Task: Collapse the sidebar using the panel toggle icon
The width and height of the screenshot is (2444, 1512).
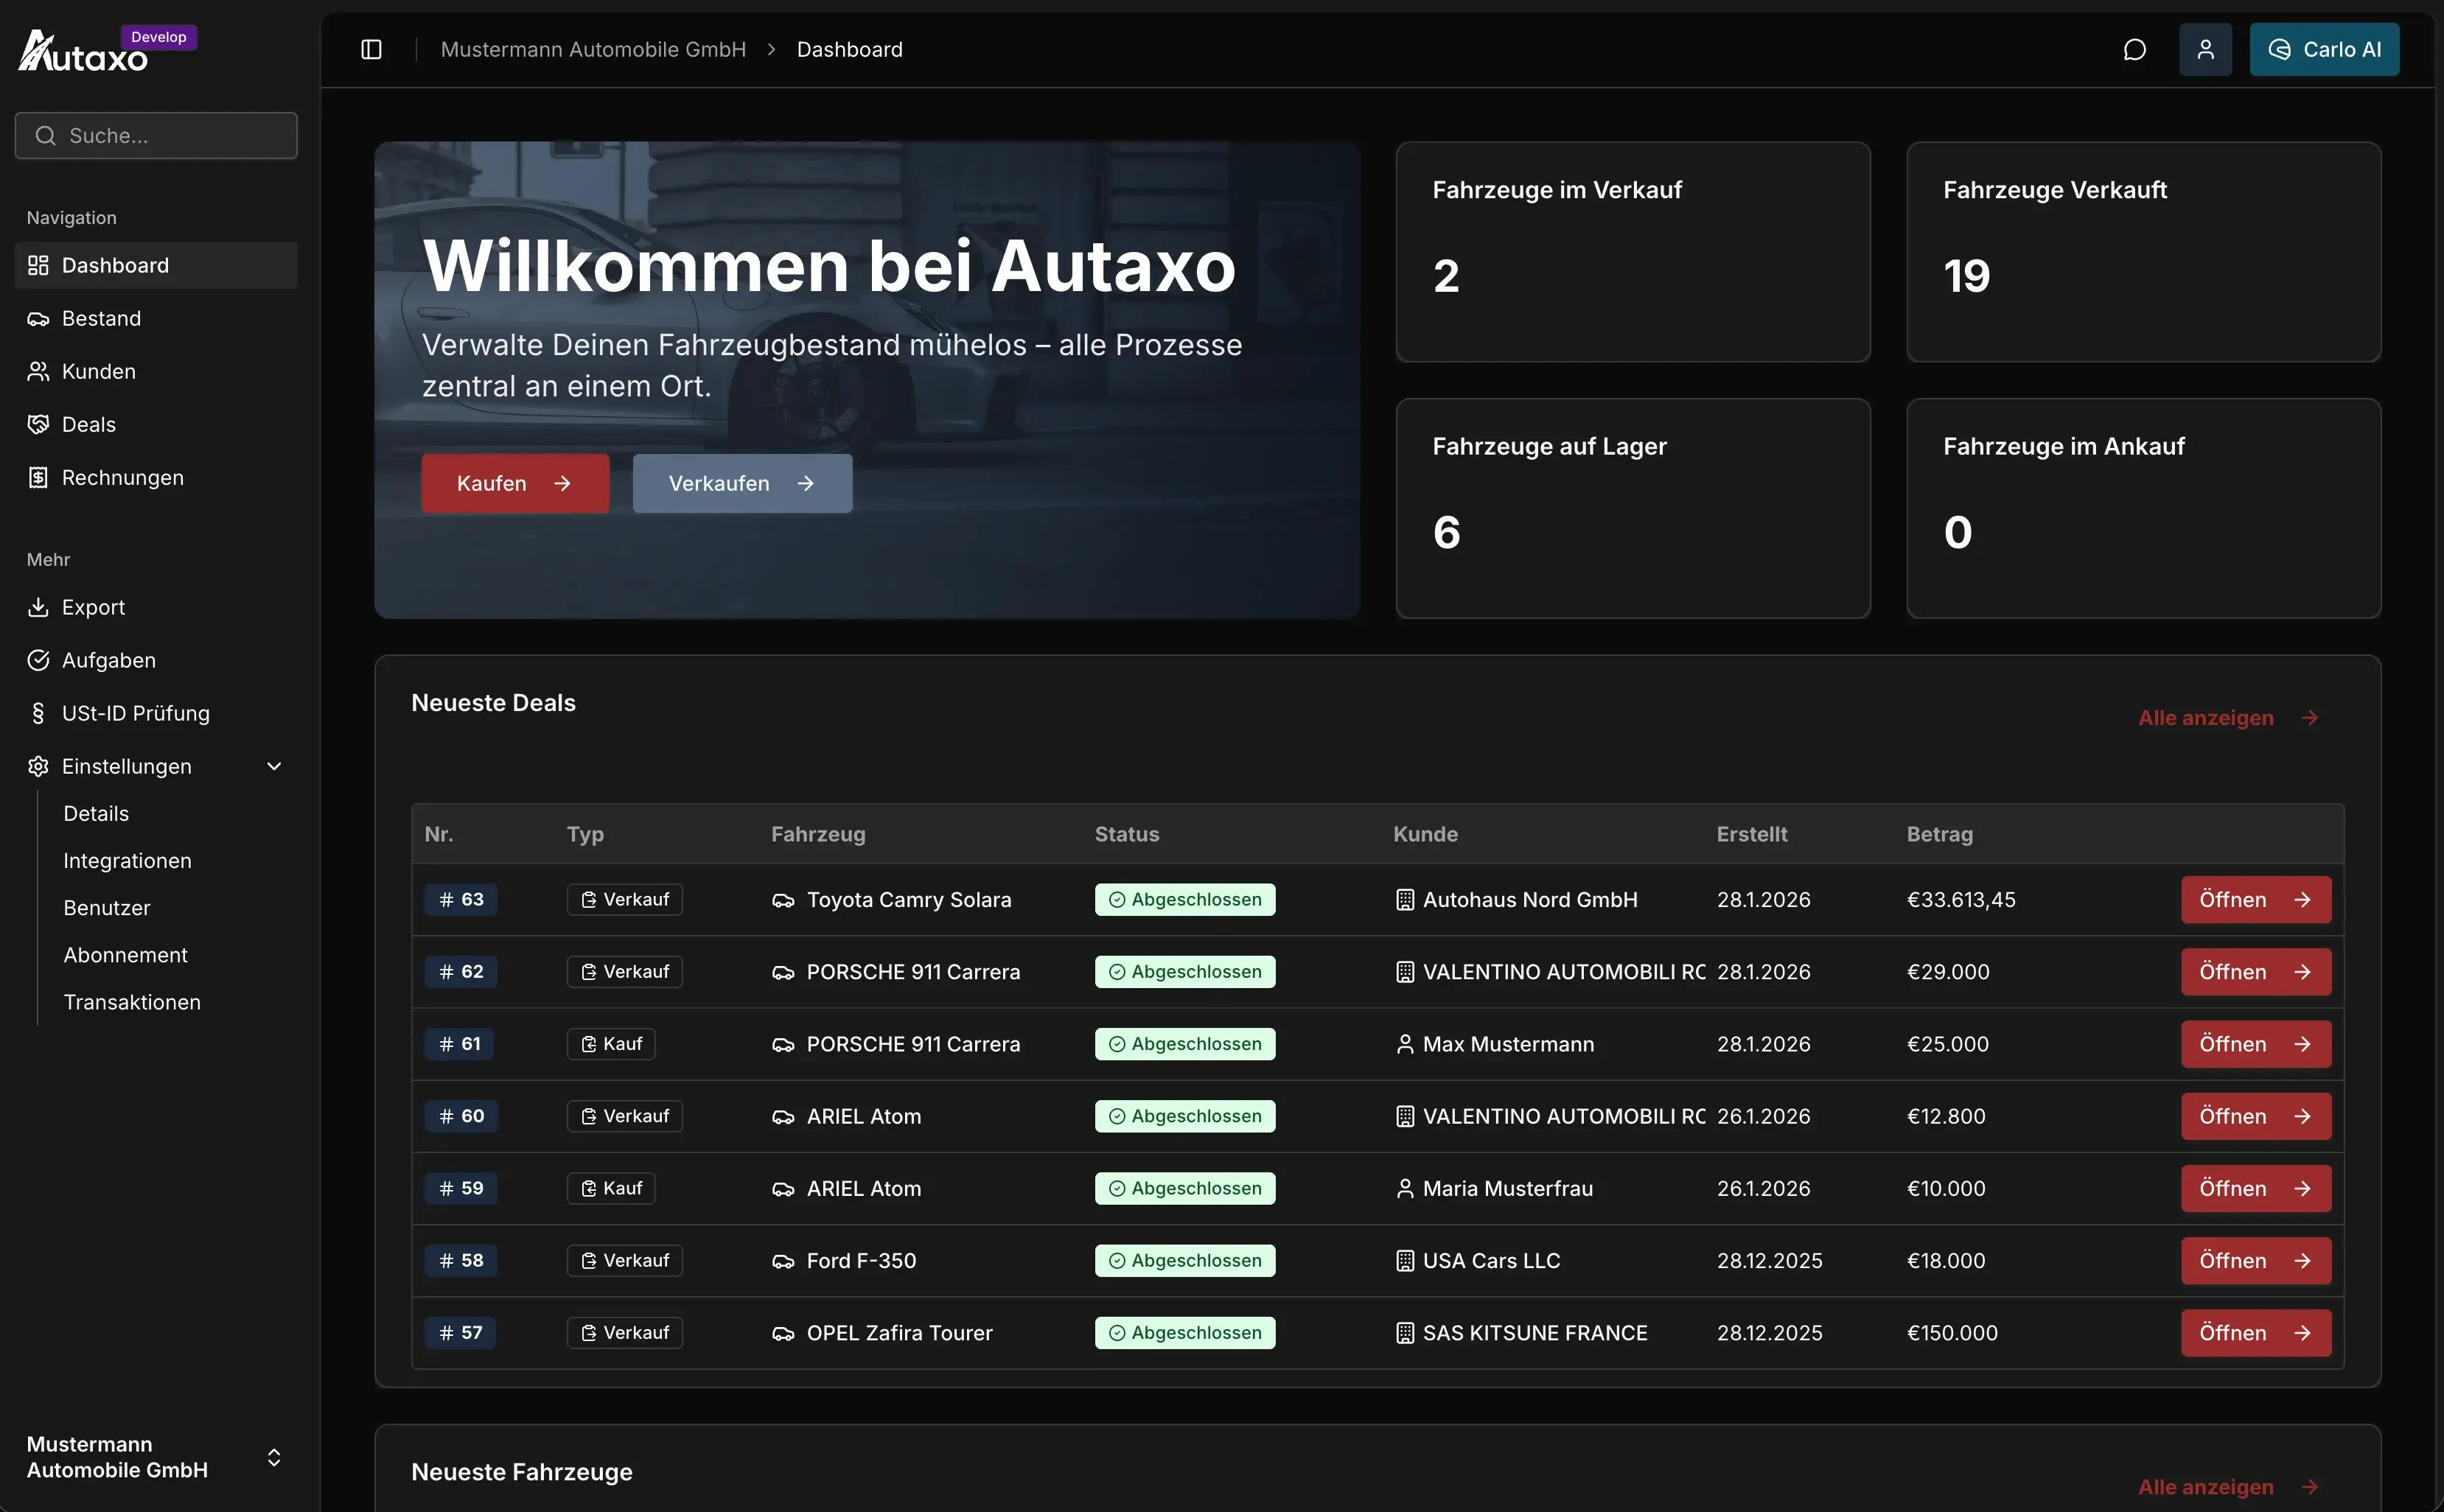Action: (x=370, y=49)
